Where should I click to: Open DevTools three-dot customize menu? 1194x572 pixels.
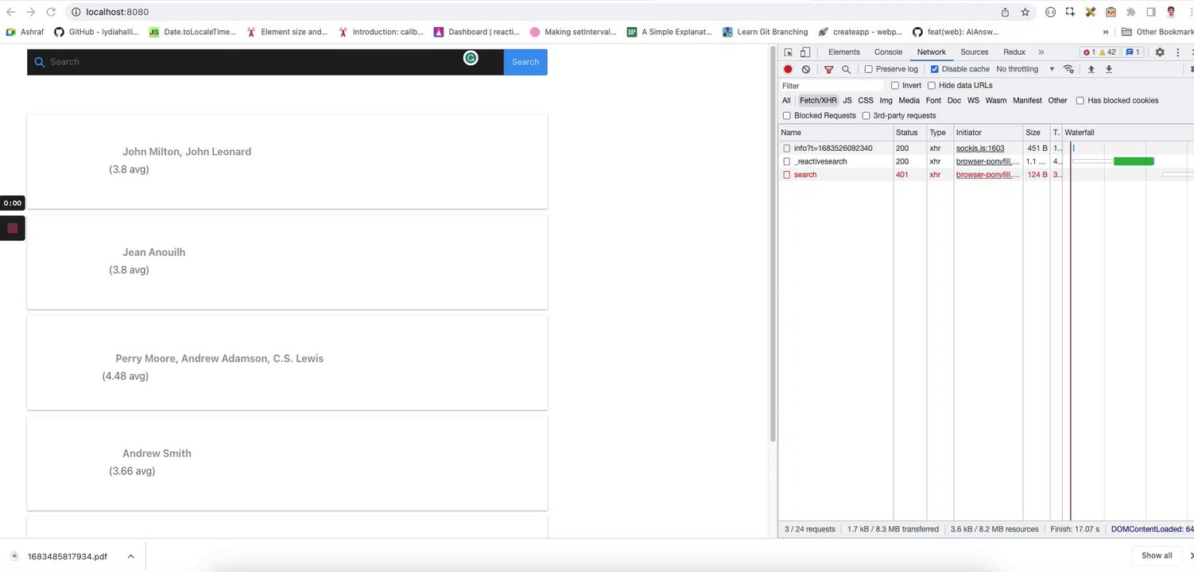click(1177, 52)
